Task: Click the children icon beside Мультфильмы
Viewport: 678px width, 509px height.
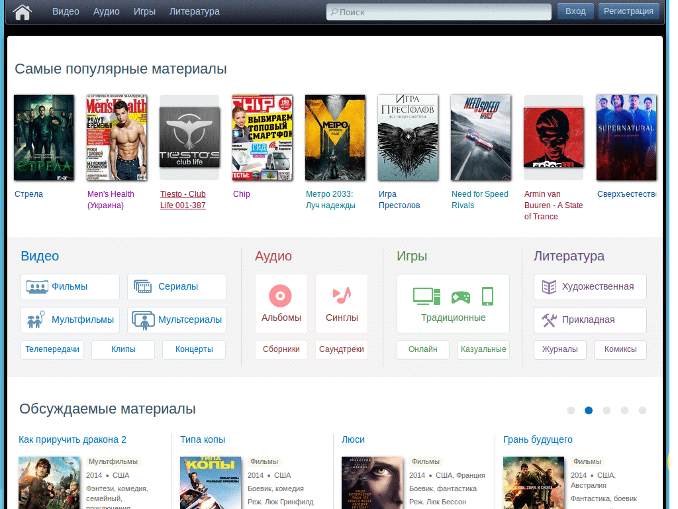Action: 36,320
